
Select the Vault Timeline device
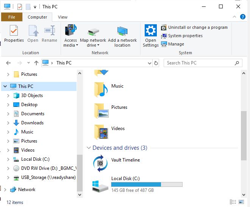[x=116, y=163]
